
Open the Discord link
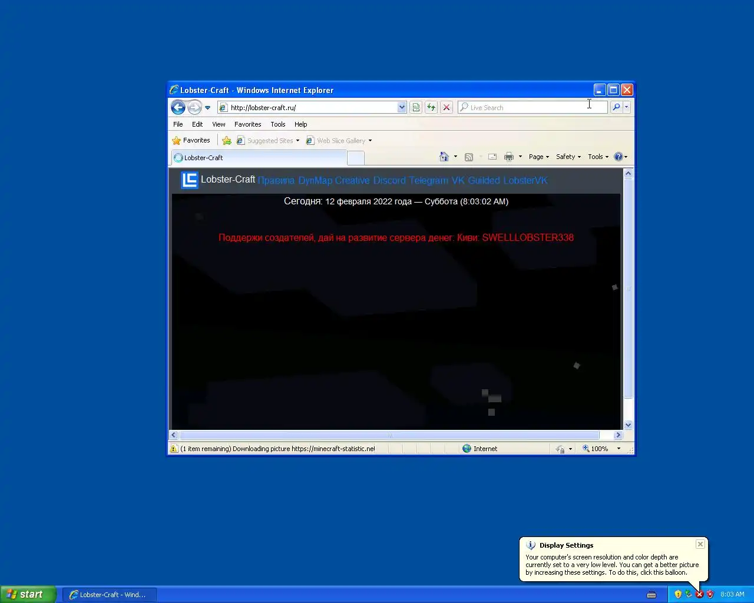389,180
